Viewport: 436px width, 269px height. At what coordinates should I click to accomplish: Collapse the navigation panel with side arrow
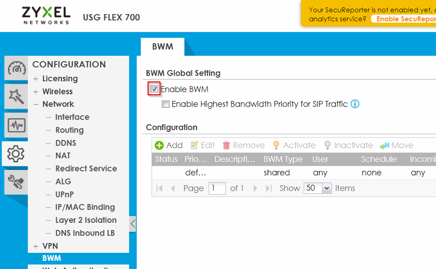[133, 224]
